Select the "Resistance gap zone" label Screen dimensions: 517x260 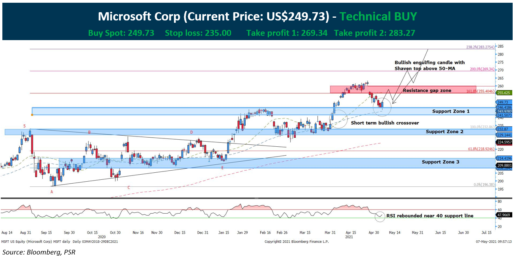427,90
